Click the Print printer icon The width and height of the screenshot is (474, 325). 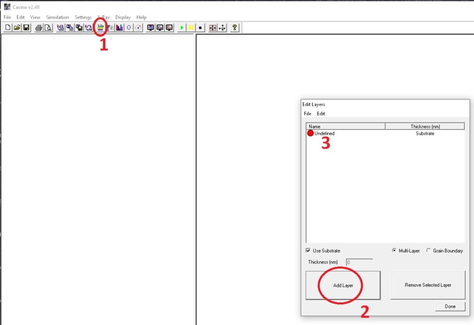[x=39, y=28]
